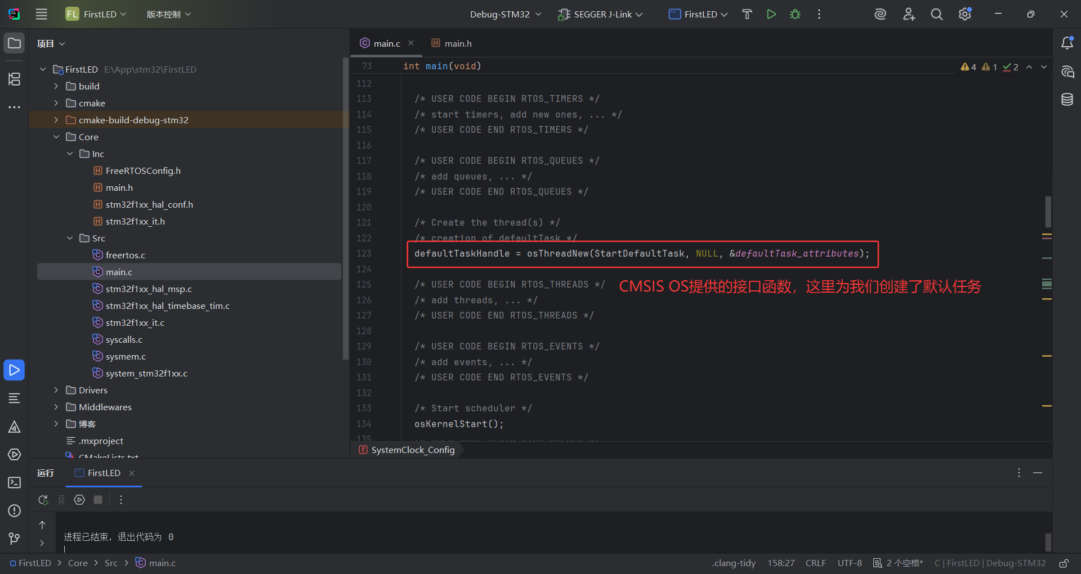Open the main hamburger menu

tap(42, 14)
